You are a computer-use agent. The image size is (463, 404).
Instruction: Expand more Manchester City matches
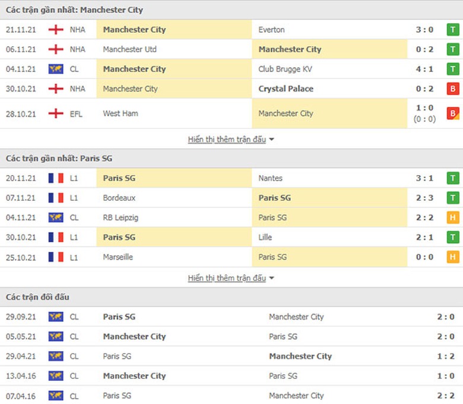point(227,140)
